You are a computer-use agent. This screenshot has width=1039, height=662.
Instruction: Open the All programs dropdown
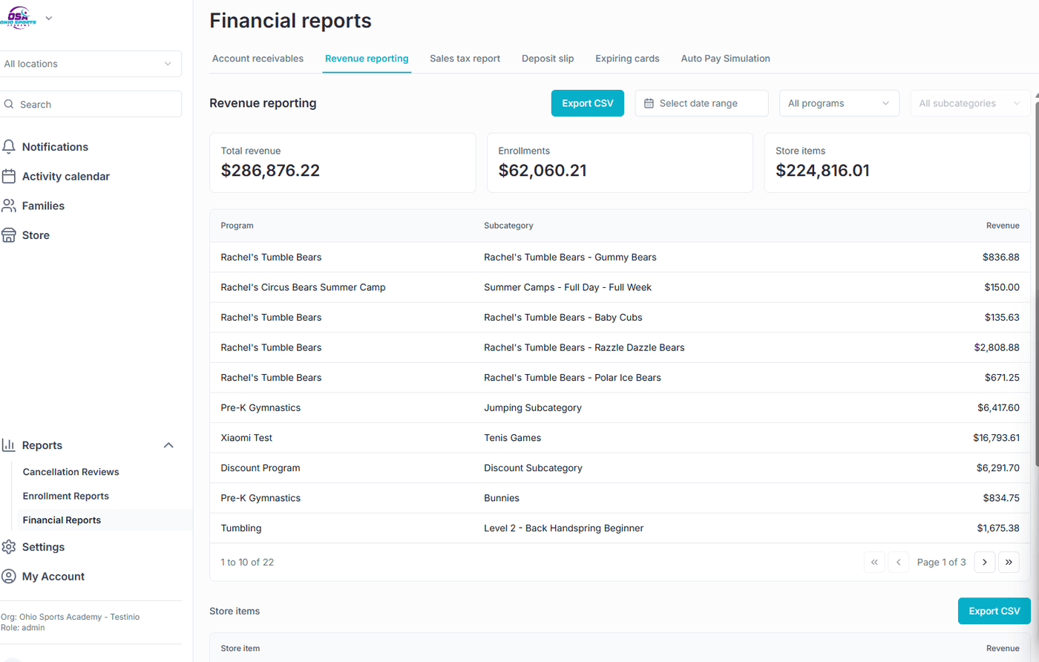click(839, 103)
